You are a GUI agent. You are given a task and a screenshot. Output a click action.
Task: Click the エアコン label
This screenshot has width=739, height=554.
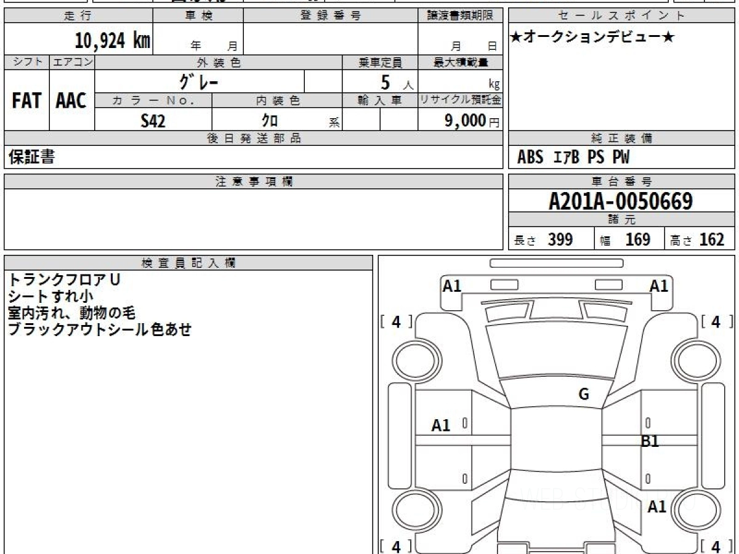(x=72, y=62)
